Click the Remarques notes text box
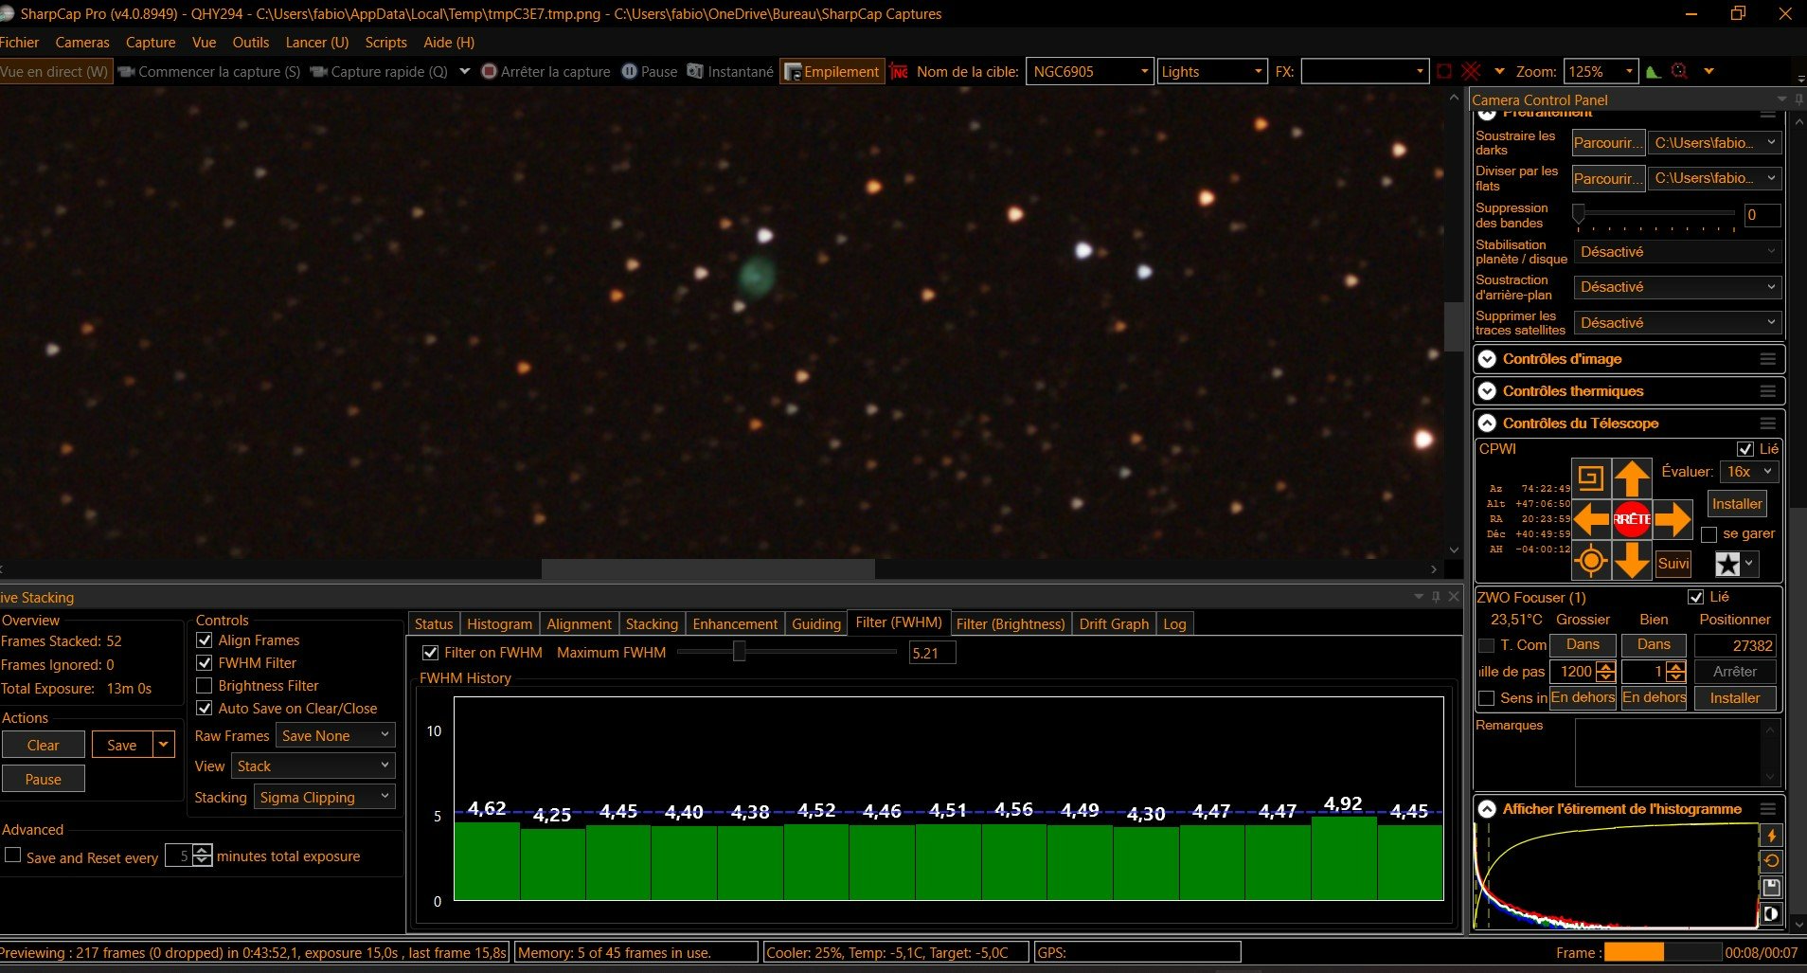Image resolution: width=1807 pixels, height=973 pixels. [x=1677, y=753]
